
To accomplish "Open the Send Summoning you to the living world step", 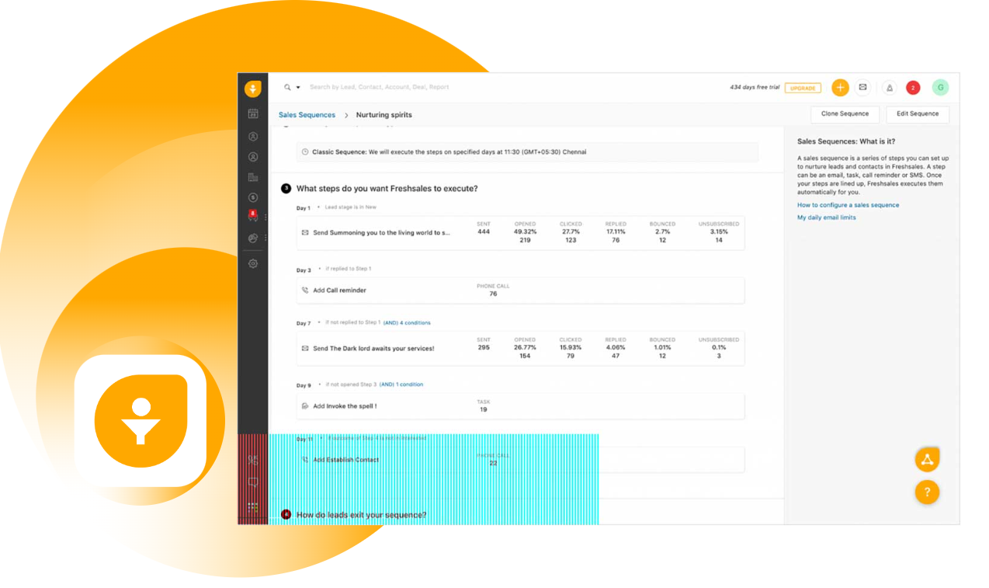I will click(520, 233).
